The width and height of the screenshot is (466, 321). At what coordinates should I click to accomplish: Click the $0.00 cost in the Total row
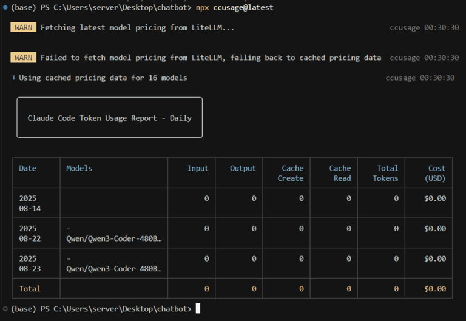435,289
